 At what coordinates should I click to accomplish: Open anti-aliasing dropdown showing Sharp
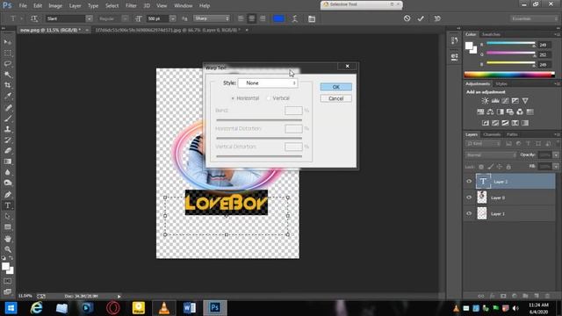coord(212,18)
